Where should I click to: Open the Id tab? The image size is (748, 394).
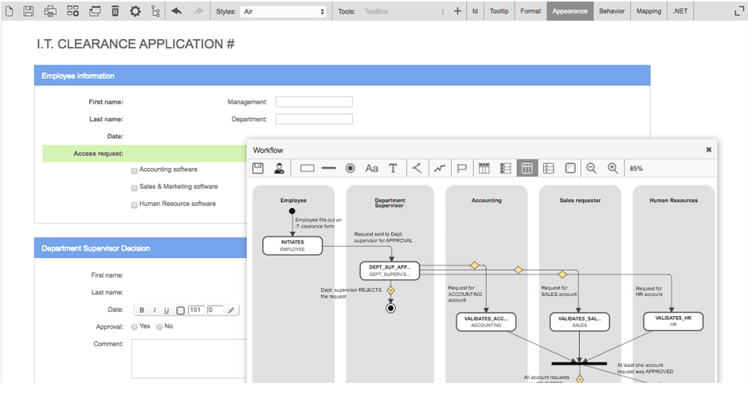point(475,11)
